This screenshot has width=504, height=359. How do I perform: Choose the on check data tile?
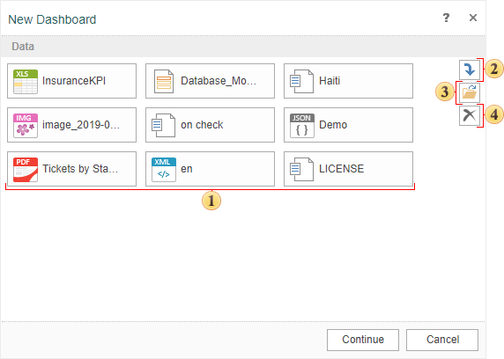click(210, 125)
